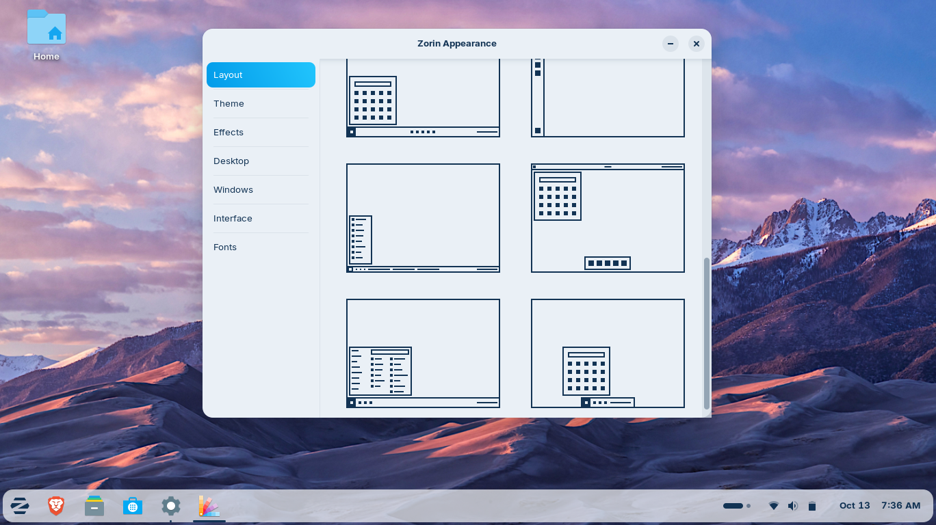Screen dimensions: 936x525
Task: Click the workspace indicator pill in the panel
Action: point(737,506)
